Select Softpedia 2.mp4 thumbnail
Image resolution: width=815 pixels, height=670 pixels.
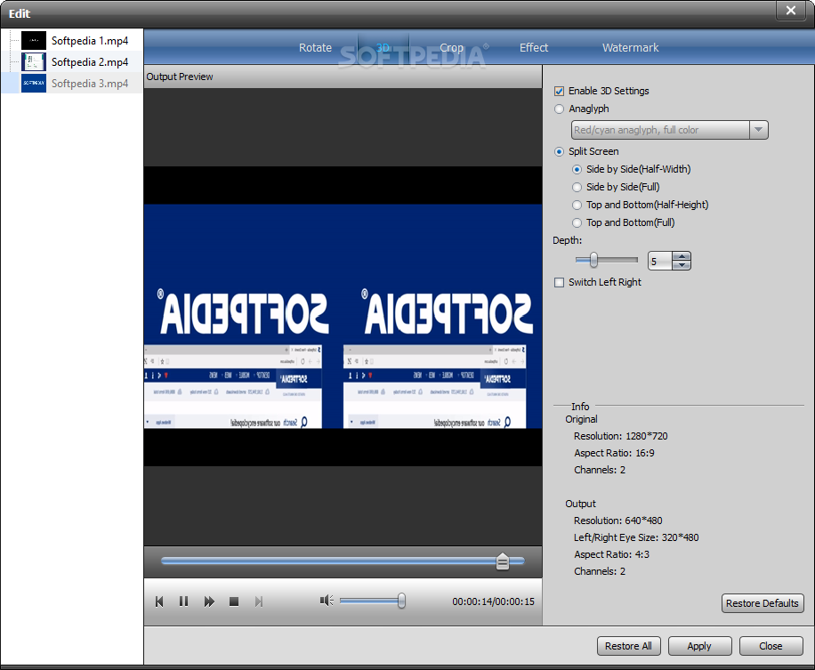34,62
